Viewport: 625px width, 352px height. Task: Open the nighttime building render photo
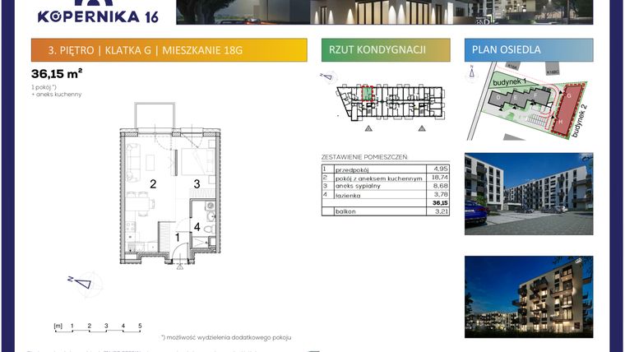point(528,296)
